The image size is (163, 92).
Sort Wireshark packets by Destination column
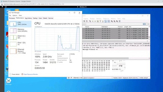pos(105,27)
